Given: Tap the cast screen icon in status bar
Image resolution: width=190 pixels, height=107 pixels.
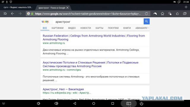Looking at the screenshot, I should tap(179, 2).
